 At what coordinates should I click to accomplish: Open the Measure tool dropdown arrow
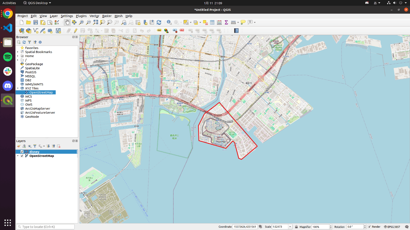point(238,23)
